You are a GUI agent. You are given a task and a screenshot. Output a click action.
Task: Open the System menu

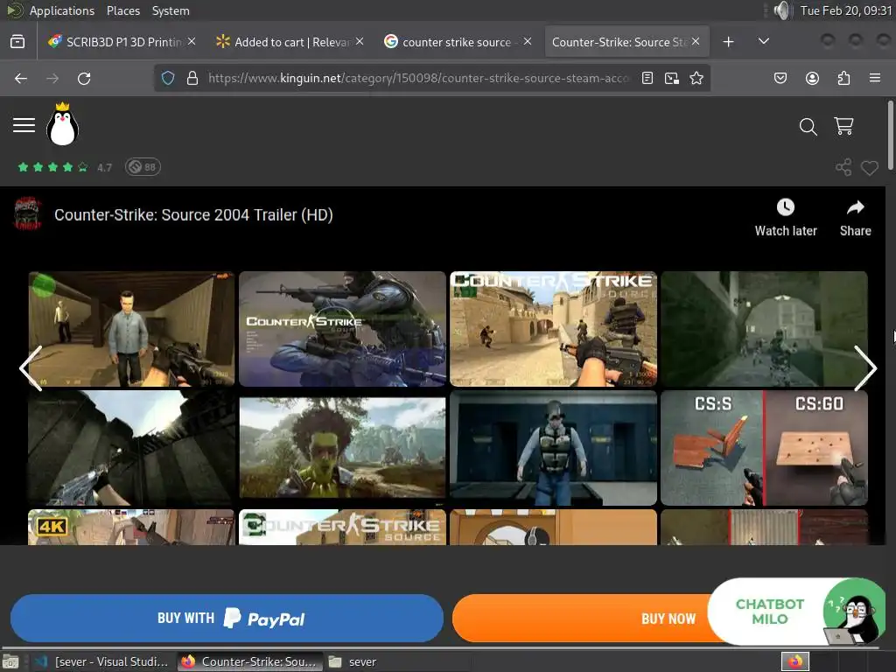(x=171, y=10)
